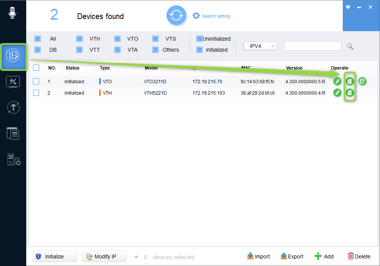380x266 pixels.
Task: Toggle the Others filter checkbox
Action: [x=155, y=50]
